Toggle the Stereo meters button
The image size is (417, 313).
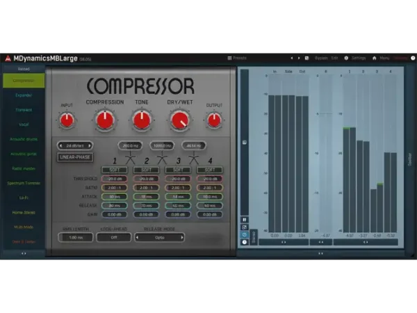pos(254,237)
